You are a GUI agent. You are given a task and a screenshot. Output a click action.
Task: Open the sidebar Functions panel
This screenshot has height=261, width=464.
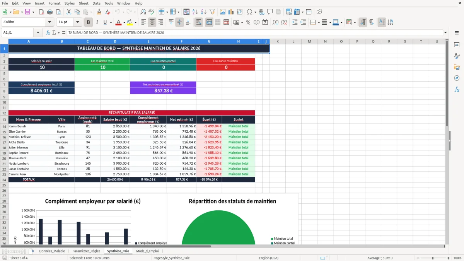click(x=457, y=89)
